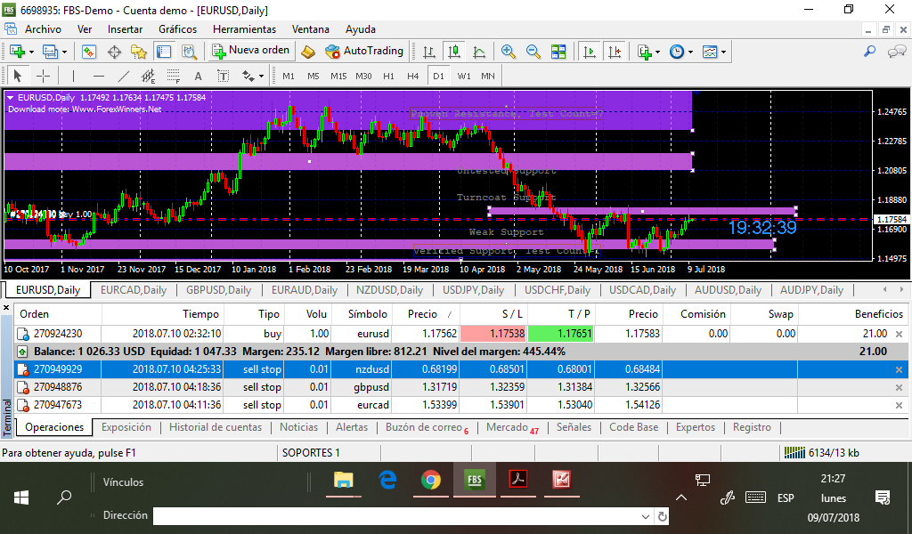
Task: Insert a text label with the A tool
Action: pos(198,76)
